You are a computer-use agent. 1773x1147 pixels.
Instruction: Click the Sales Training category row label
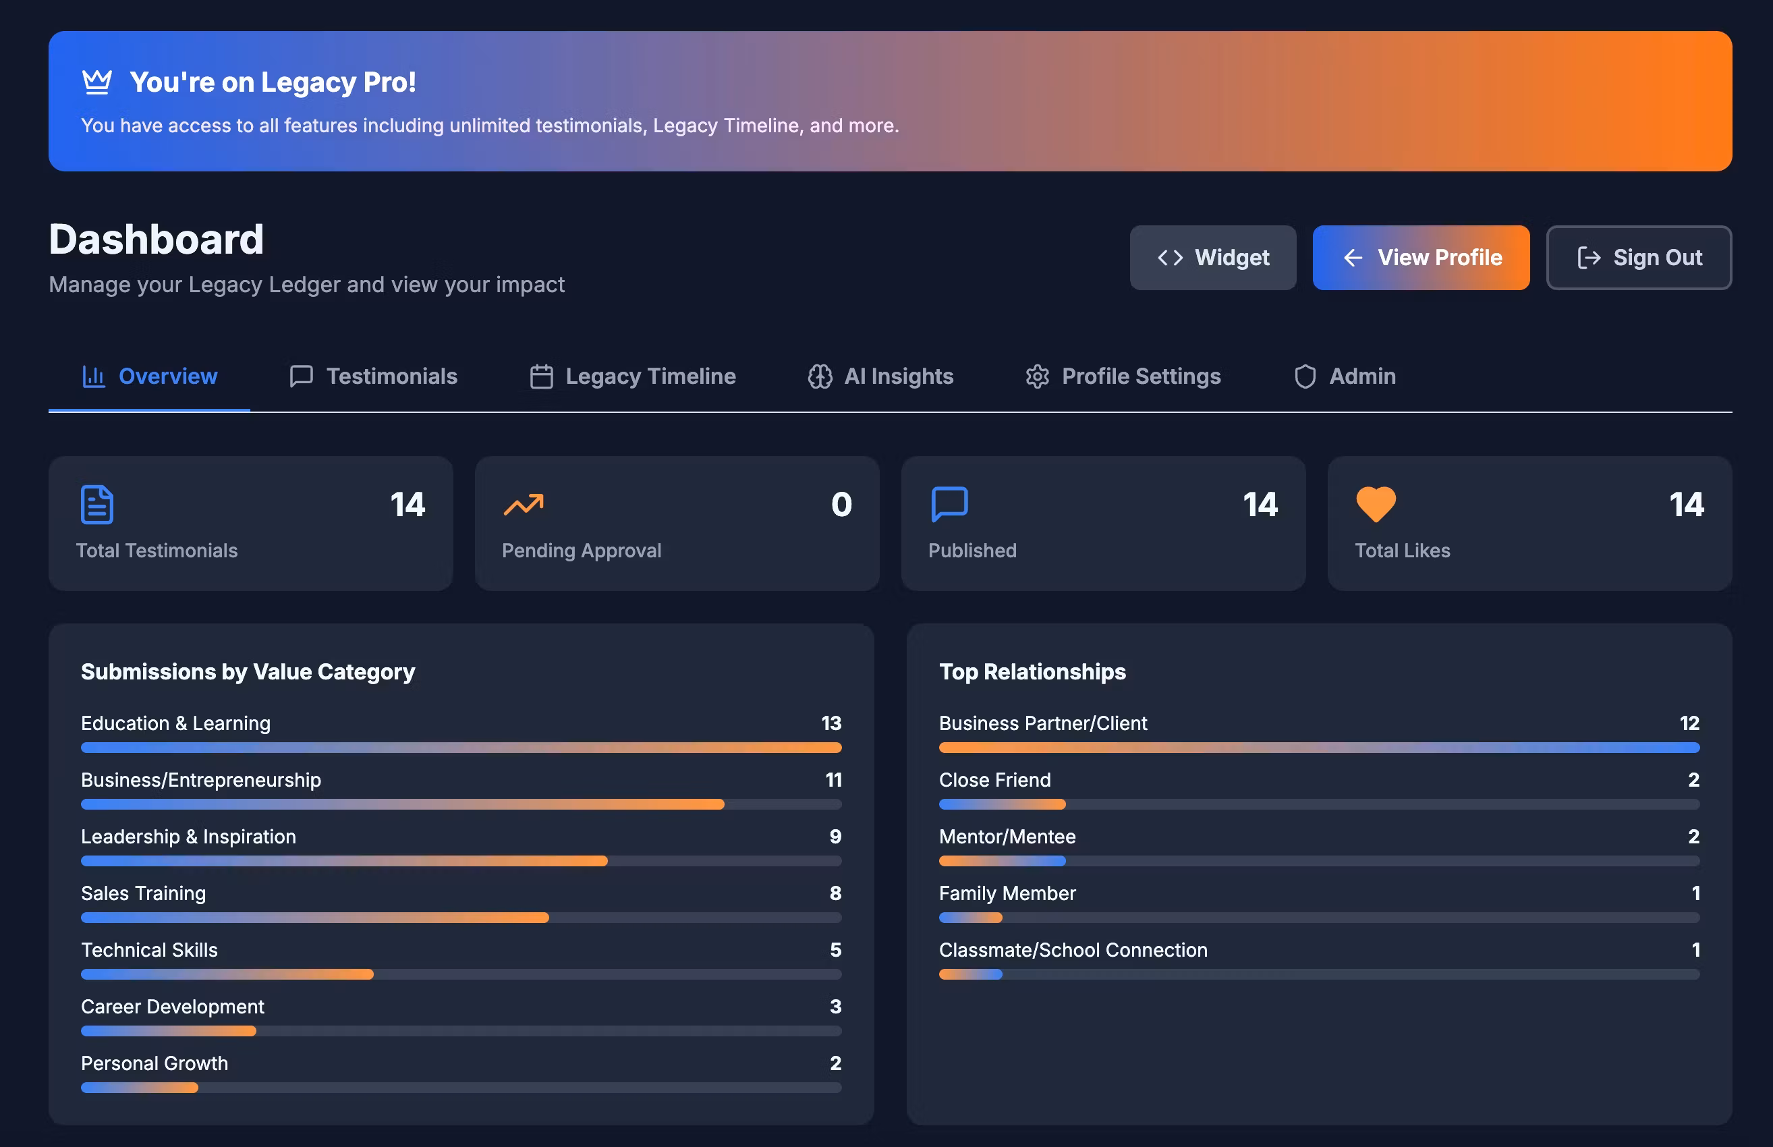[144, 893]
